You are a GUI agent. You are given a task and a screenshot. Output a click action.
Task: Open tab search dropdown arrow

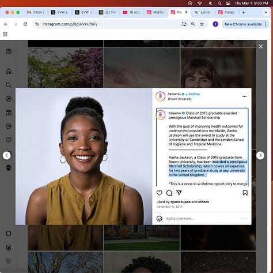pos(266,12)
